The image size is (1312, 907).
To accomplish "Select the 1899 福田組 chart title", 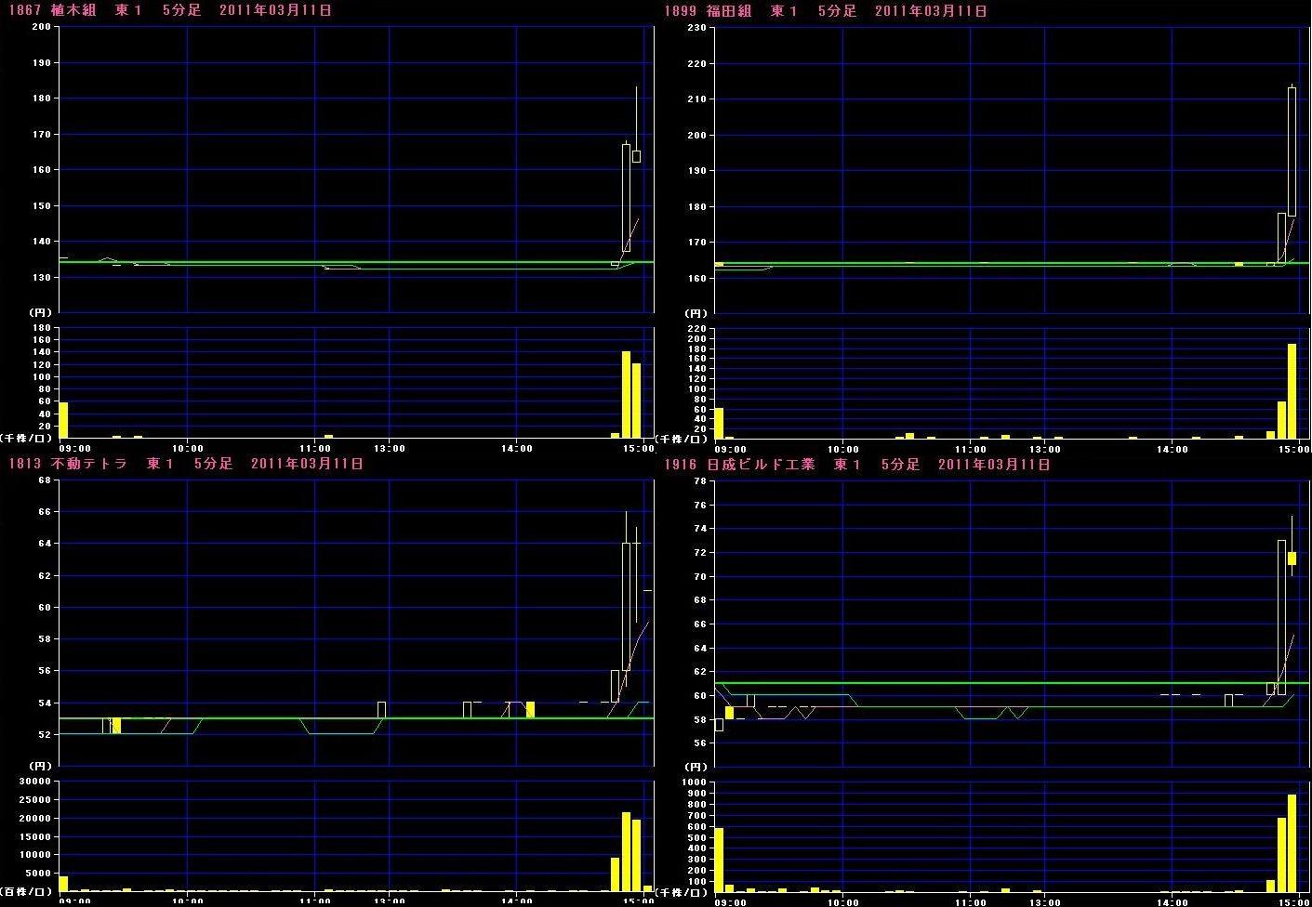I will click(825, 11).
